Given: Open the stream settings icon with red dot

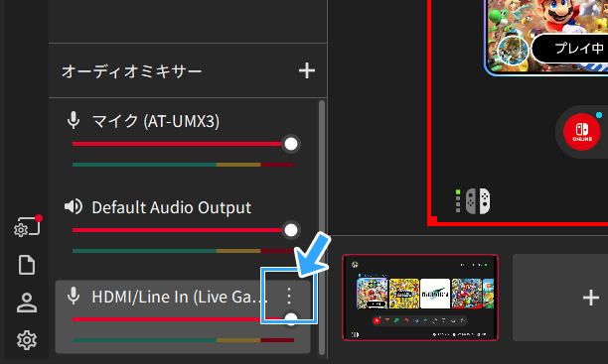Looking at the screenshot, I should click(28, 226).
